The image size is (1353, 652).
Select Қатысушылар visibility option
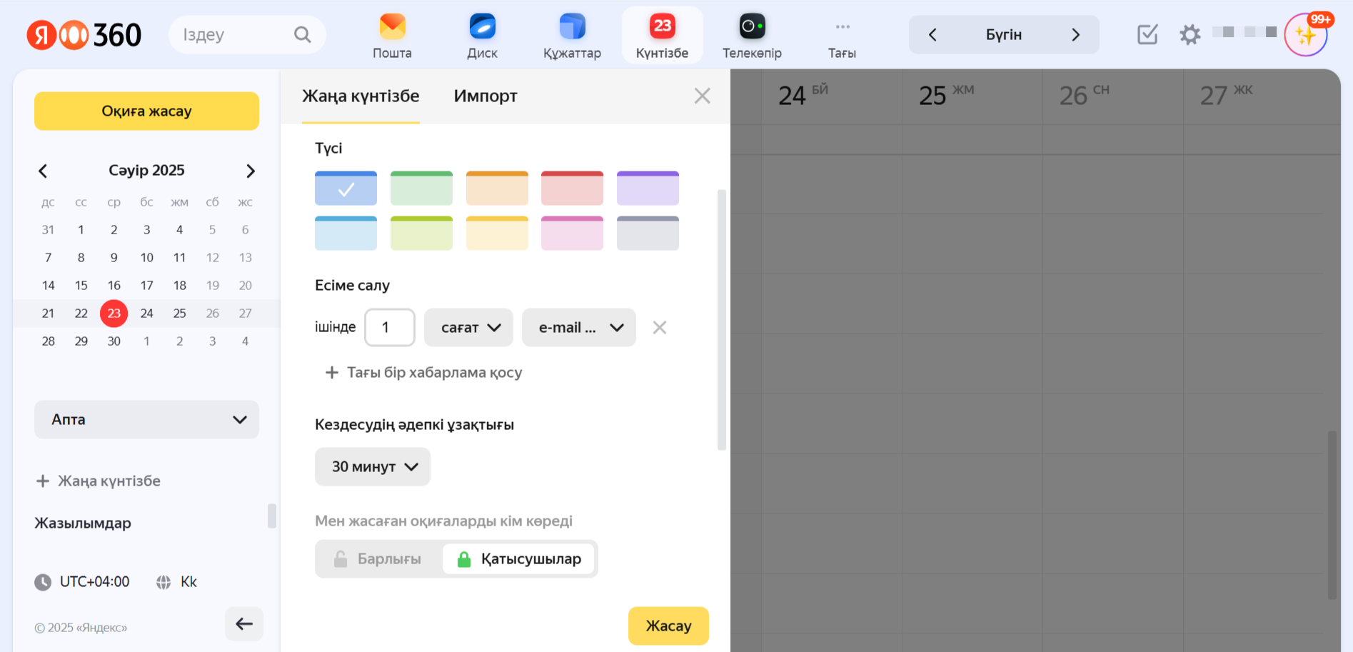519,559
